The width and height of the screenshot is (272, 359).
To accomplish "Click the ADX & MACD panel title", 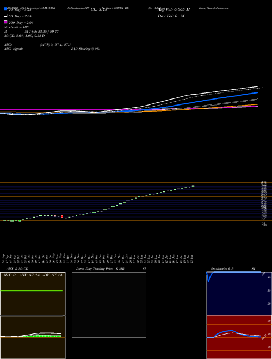I will point(17,269).
